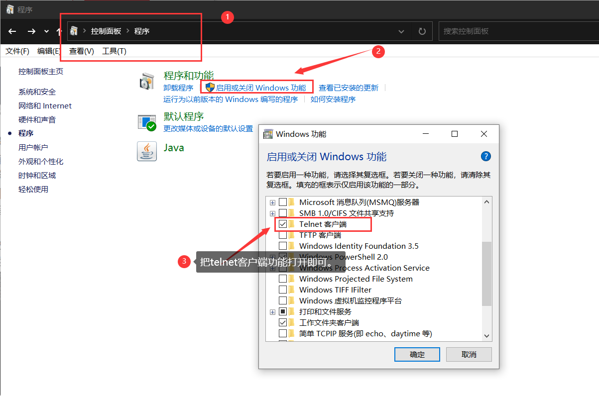This screenshot has height=396, width=599.
Task: Dismiss dialog with the 取消 button
Action: [x=469, y=354]
